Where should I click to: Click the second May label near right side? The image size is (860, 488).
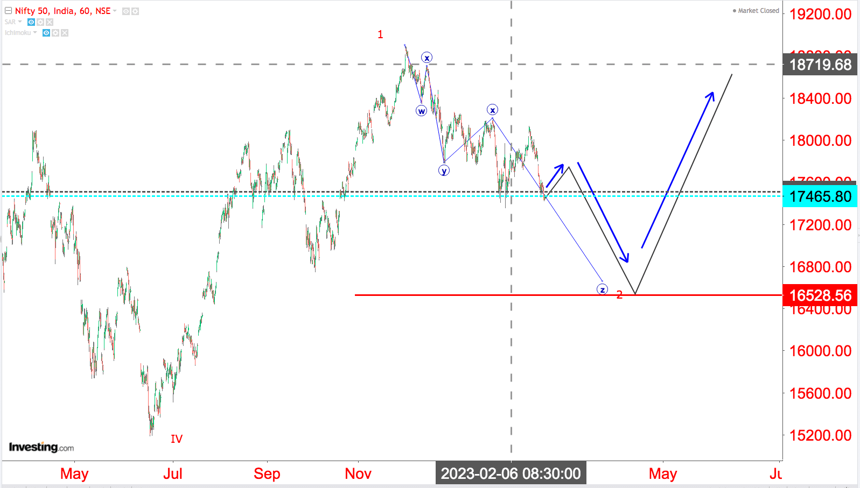pos(663,474)
